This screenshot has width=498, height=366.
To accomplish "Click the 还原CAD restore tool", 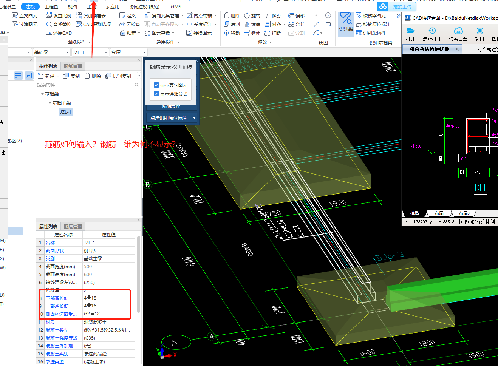I will click(59, 33).
